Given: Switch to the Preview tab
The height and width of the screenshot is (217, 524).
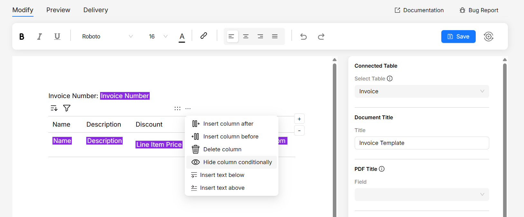Looking at the screenshot, I should point(58,10).
